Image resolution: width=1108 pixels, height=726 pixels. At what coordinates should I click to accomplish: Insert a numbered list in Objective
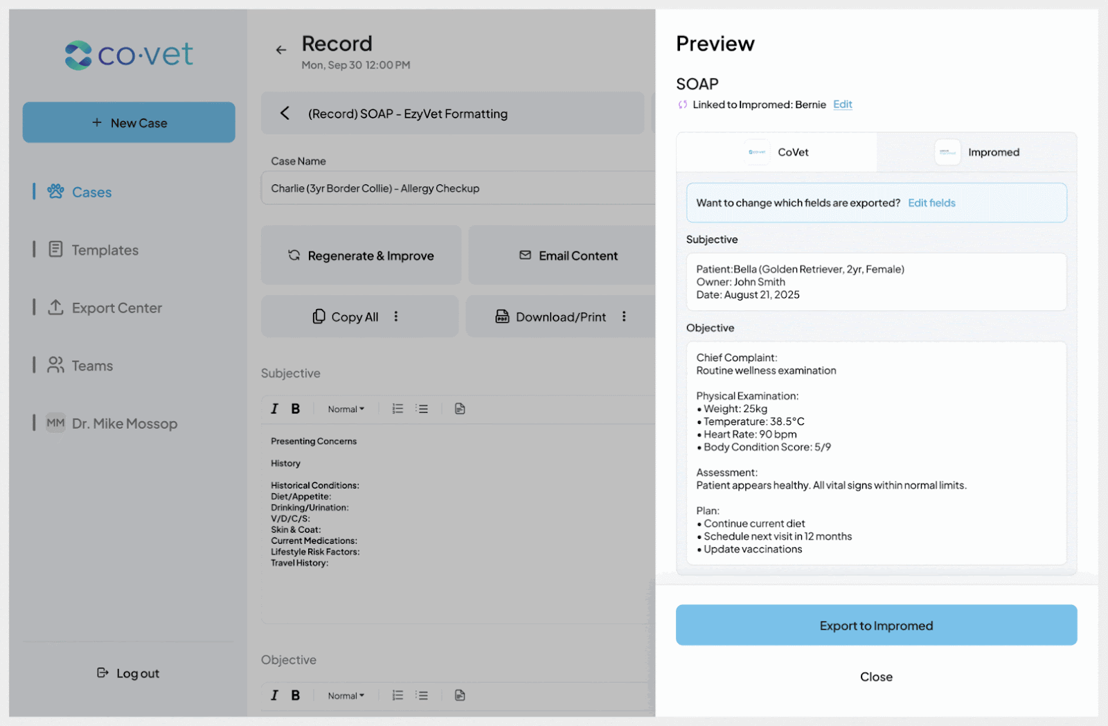click(397, 696)
